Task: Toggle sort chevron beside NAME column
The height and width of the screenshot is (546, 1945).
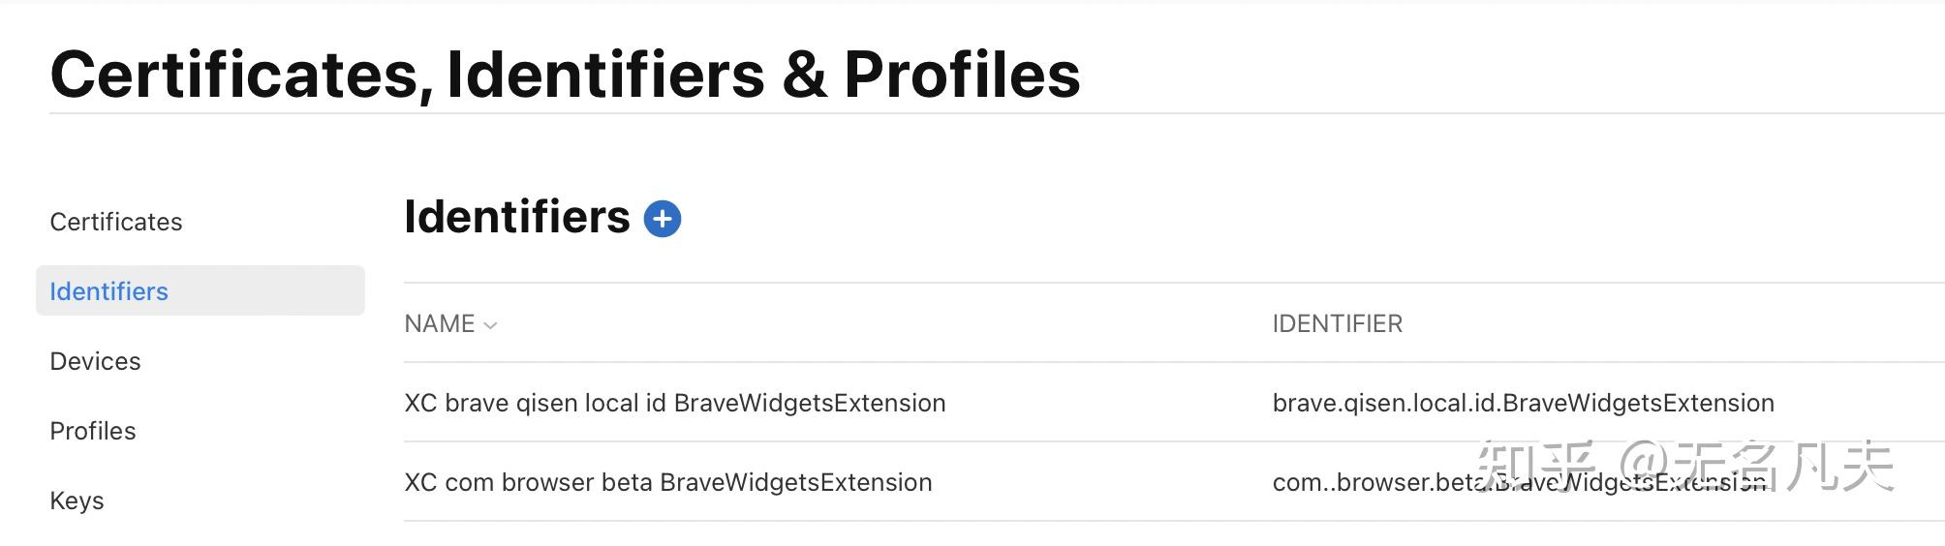Action: [490, 325]
